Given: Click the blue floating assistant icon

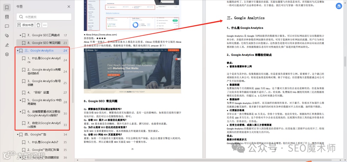Looking at the screenshot, I should [339, 6].
